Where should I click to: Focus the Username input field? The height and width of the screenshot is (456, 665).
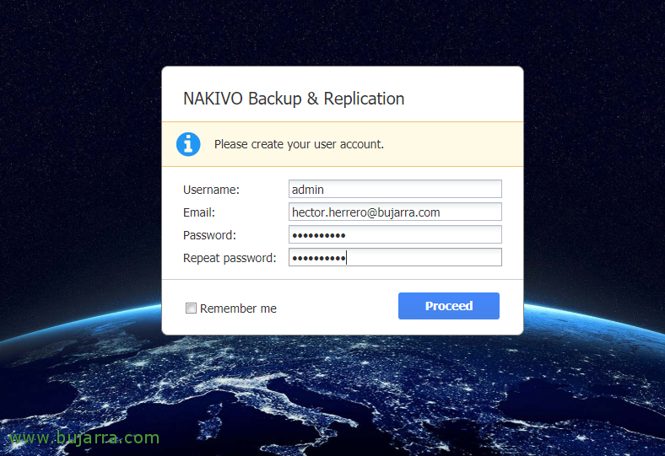click(395, 190)
